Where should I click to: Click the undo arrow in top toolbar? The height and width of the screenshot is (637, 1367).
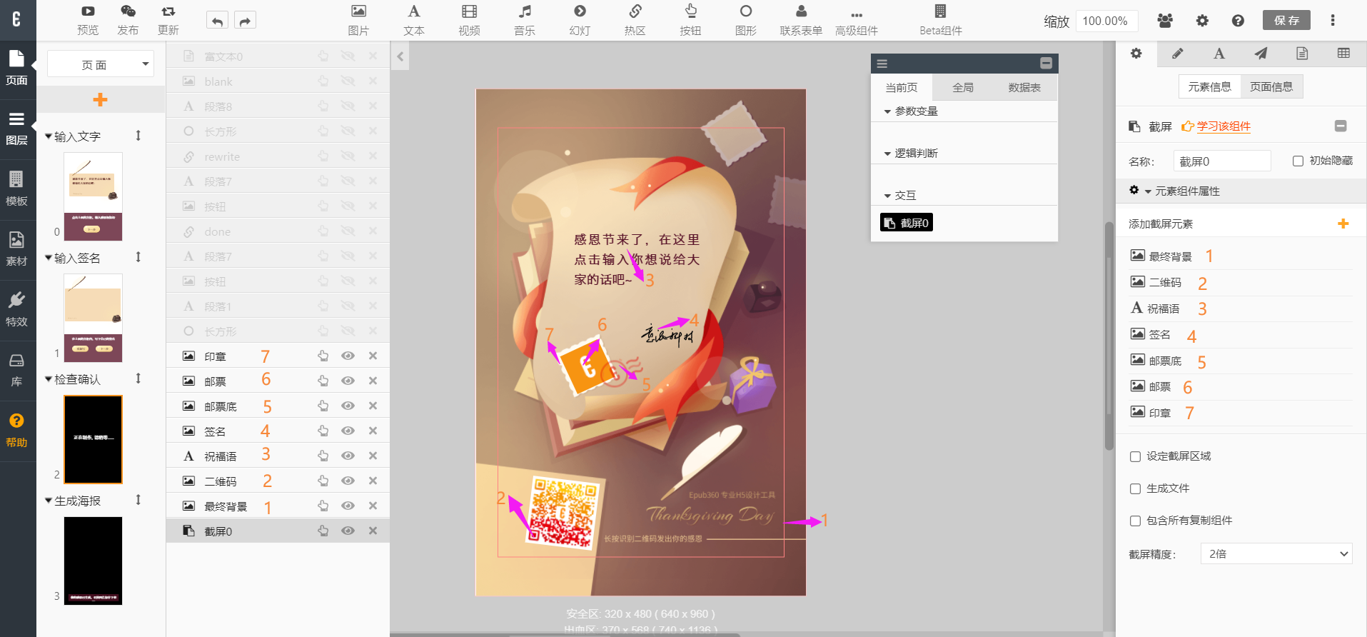click(217, 21)
